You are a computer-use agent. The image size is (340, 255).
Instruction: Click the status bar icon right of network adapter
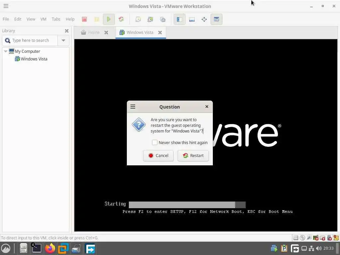(322, 238)
